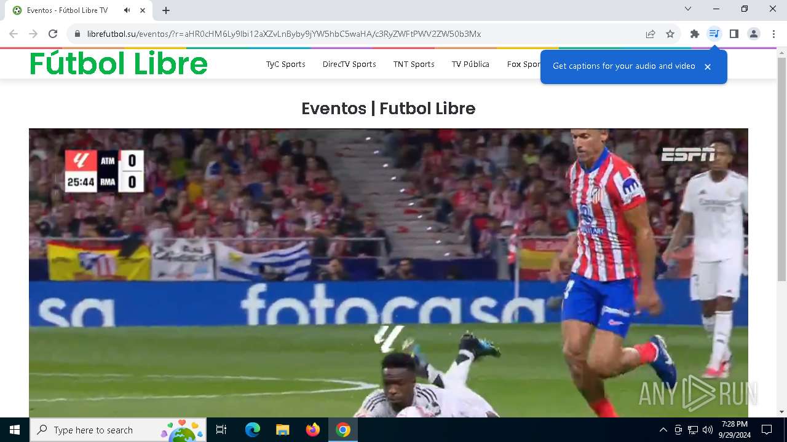This screenshot has height=442, width=787.
Task: Launch Microsoft Edge from taskbar
Action: tap(253, 430)
